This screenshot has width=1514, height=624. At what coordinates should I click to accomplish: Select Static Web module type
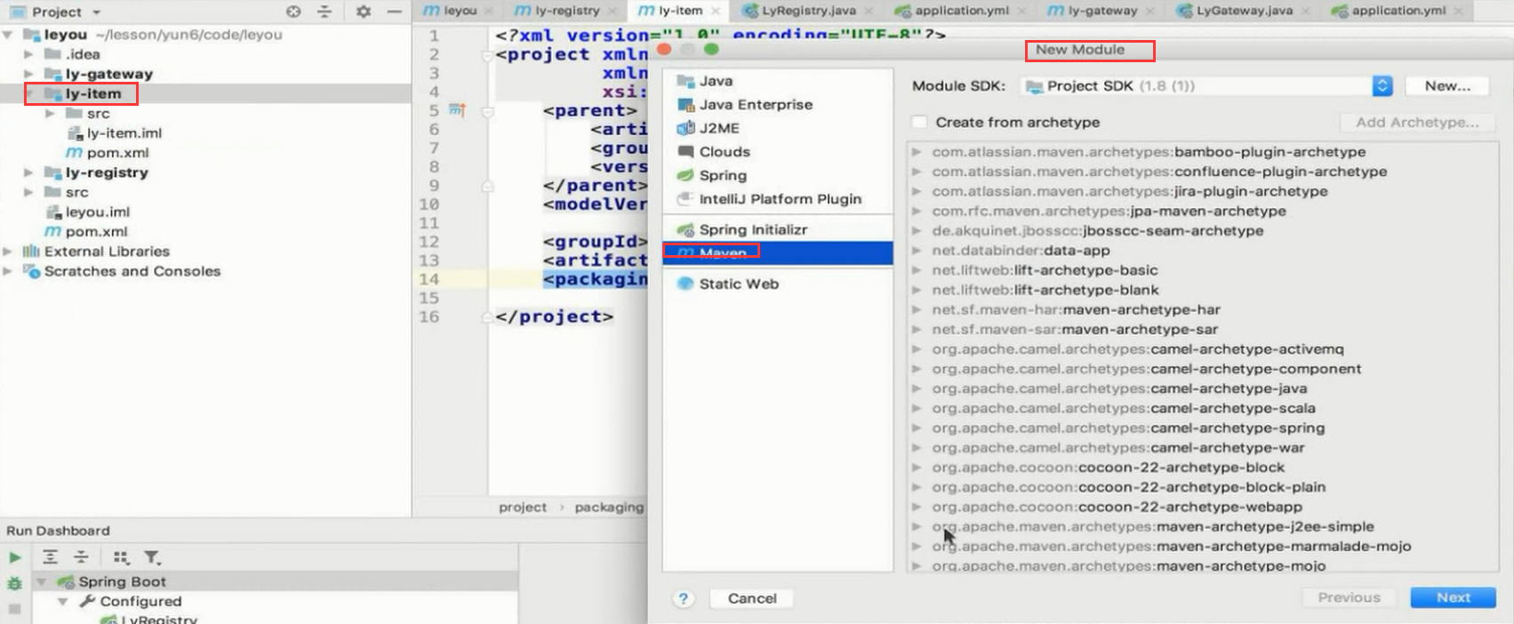pyautogui.click(x=778, y=284)
